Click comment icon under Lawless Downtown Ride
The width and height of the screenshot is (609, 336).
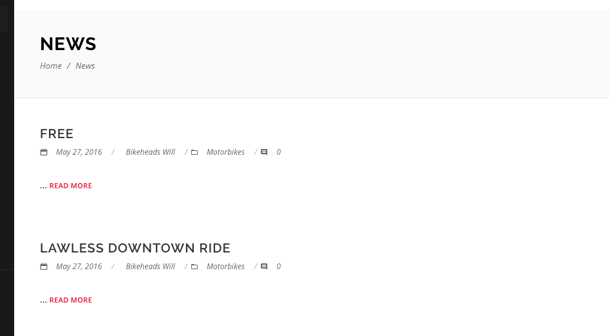[264, 267]
